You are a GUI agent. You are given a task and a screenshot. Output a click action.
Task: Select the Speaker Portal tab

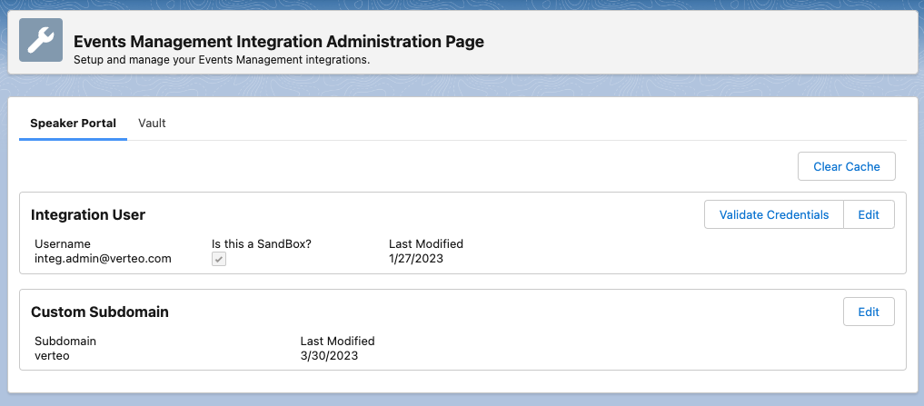click(73, 123)
